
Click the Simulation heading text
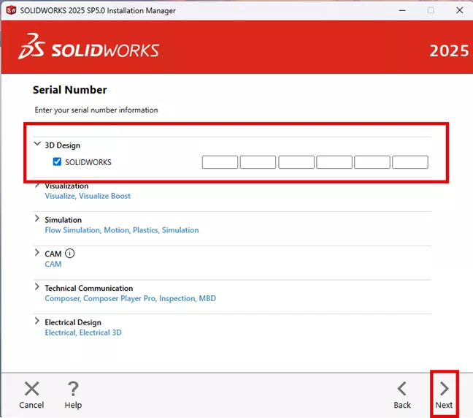[x=63, y=220]
